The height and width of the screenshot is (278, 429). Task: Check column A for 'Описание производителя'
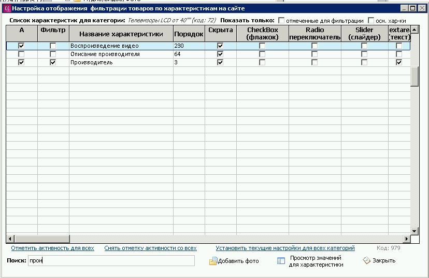(x=21, y=54)
